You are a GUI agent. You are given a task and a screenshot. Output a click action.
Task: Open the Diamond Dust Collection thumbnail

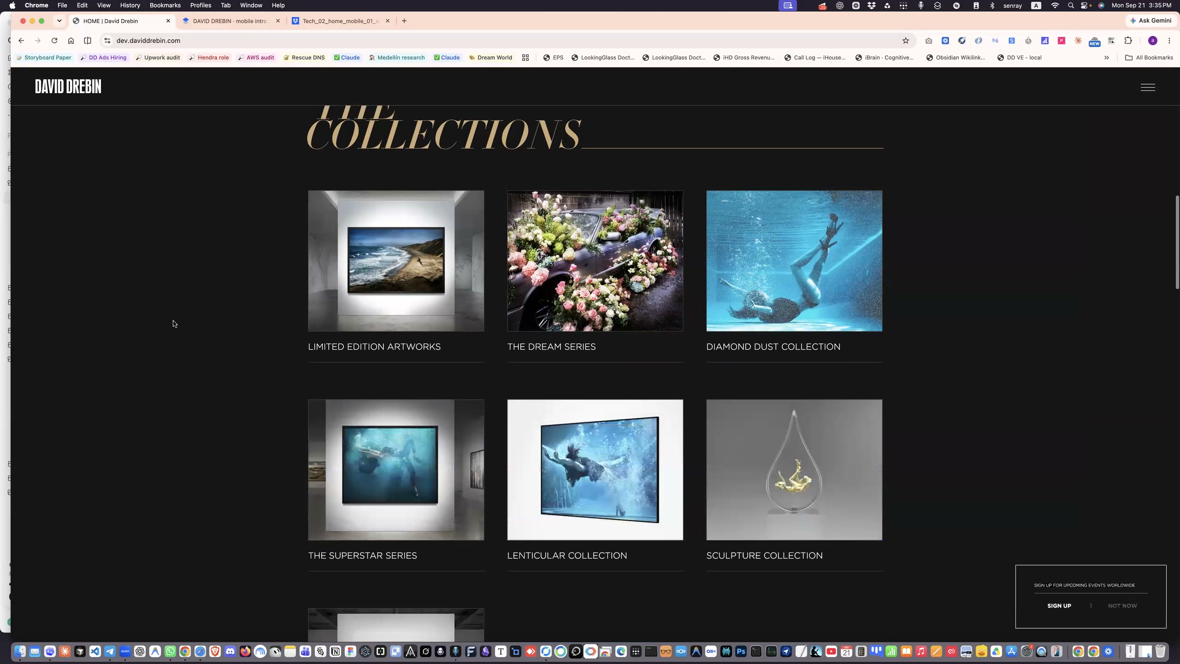pos(794,261)
